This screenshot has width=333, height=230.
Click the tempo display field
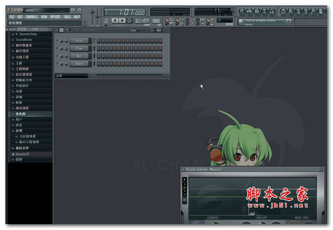142,21
